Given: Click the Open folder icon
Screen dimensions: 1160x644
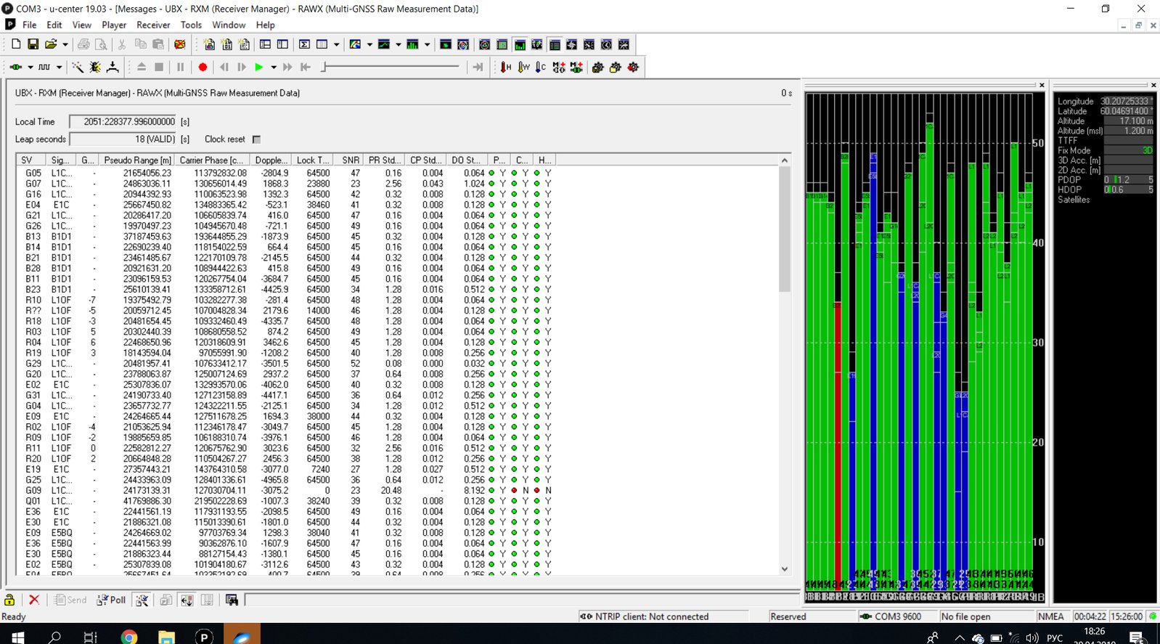Looking at the screenshot, I should pos(50,44).
